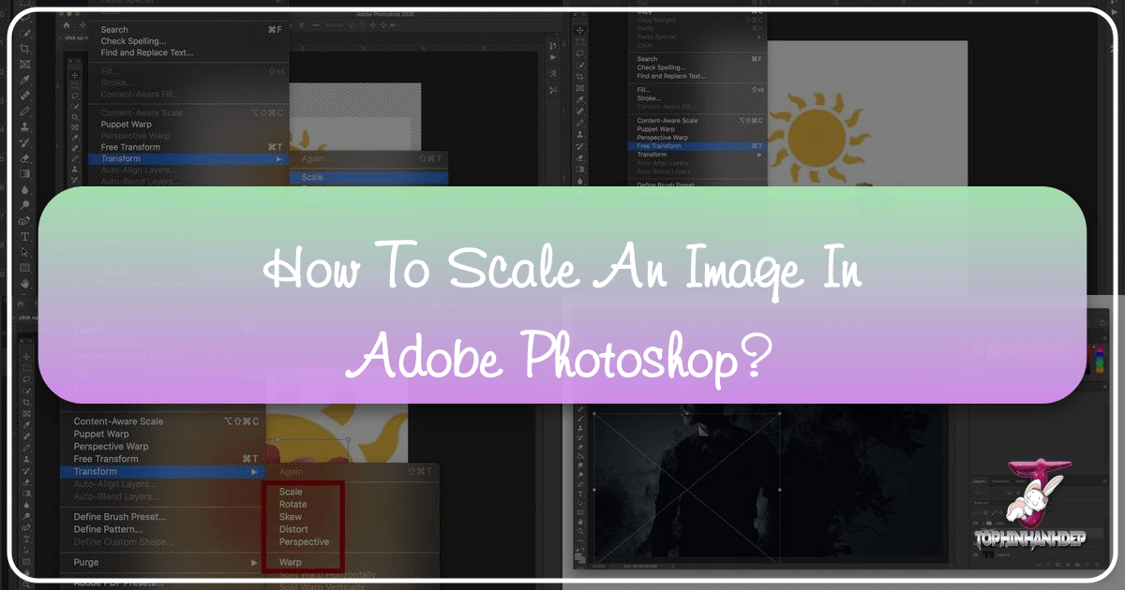Choose Rotate from the Transform submenu
Image resolution: width=1125 pixels, height=590 pixels.
pyautogui.click(x=292, y=505)
